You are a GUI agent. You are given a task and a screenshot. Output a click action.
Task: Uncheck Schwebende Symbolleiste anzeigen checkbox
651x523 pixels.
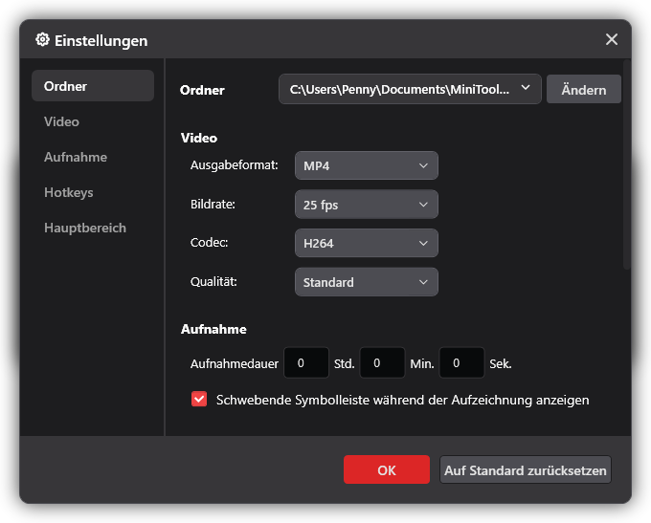pyautogui.click(x=199, y=400)
